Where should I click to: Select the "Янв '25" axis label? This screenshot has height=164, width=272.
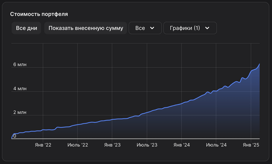[251, 145]
